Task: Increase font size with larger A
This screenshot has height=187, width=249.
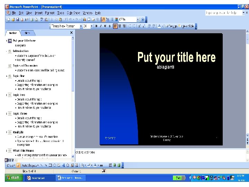Action: (139, 26)
